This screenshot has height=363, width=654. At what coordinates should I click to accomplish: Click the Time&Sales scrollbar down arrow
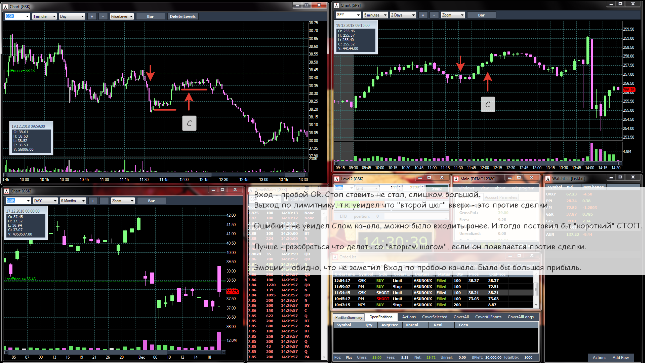(324, 357)
